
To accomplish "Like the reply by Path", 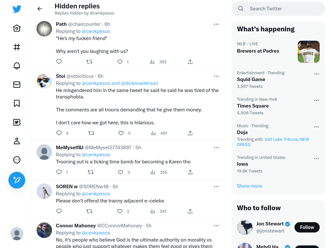I will [x=120, y=62].
